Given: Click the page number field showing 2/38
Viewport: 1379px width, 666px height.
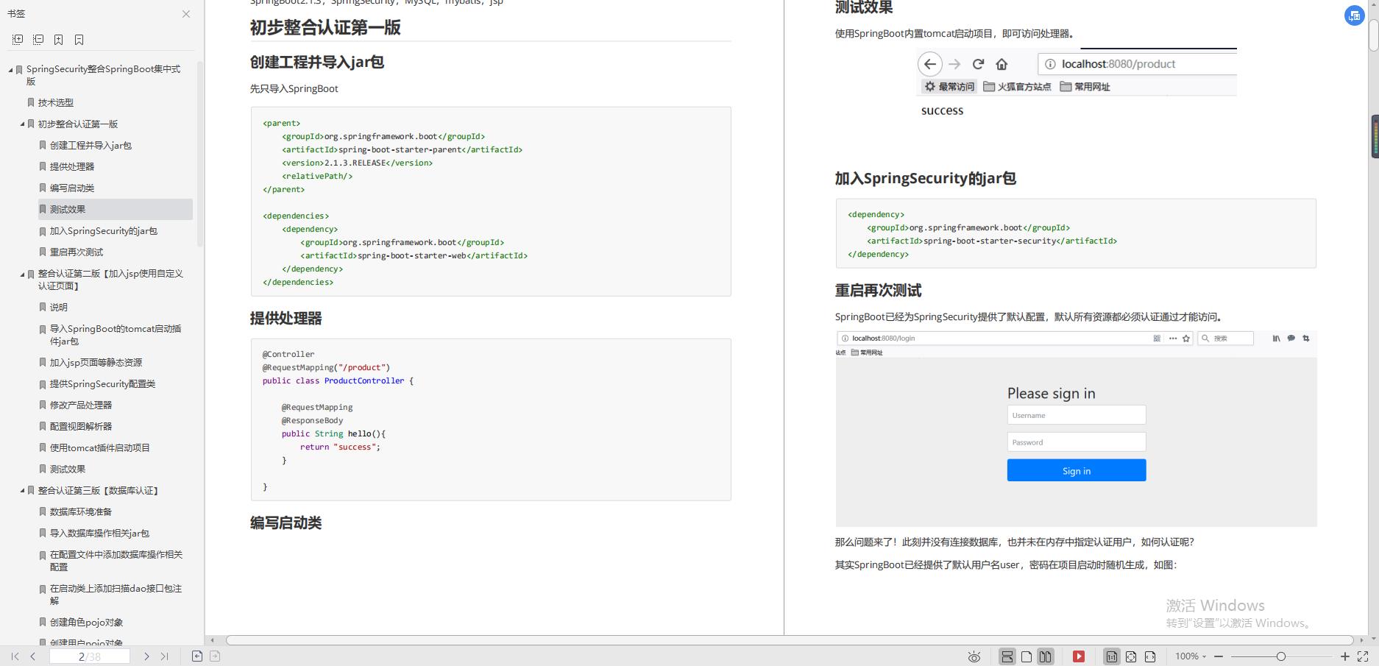Looking at the screenshot, I should 90,656.
